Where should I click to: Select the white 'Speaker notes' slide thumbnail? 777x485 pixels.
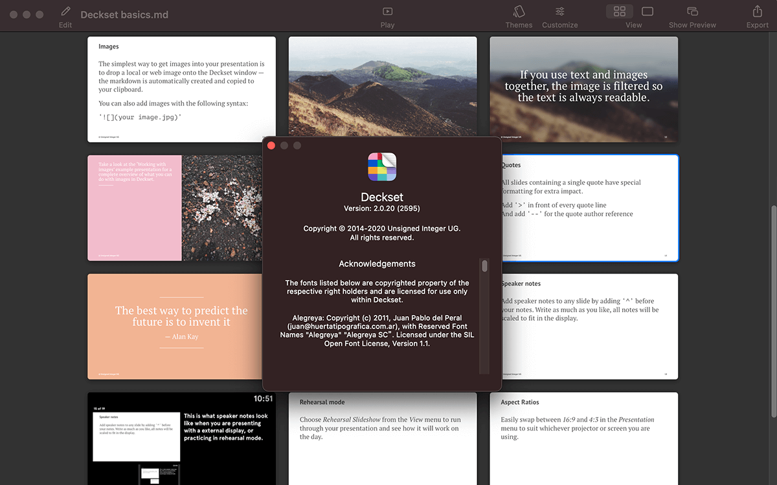click(591, 327)
